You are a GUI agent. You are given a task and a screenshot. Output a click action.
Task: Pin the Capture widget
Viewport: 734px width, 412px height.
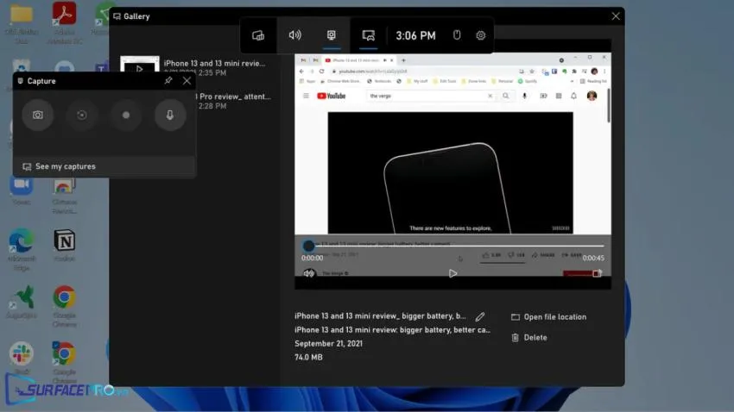point(168,81)
